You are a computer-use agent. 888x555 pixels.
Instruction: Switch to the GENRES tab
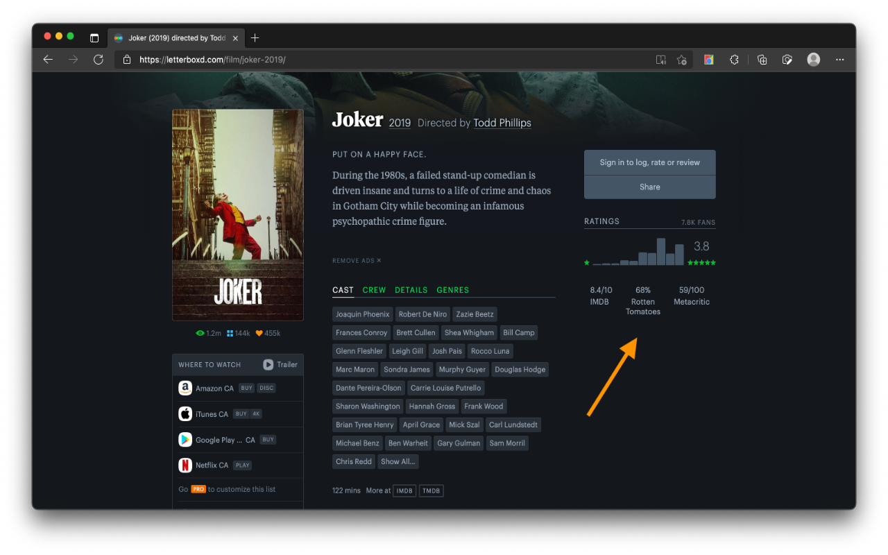[x=452, y=290]
